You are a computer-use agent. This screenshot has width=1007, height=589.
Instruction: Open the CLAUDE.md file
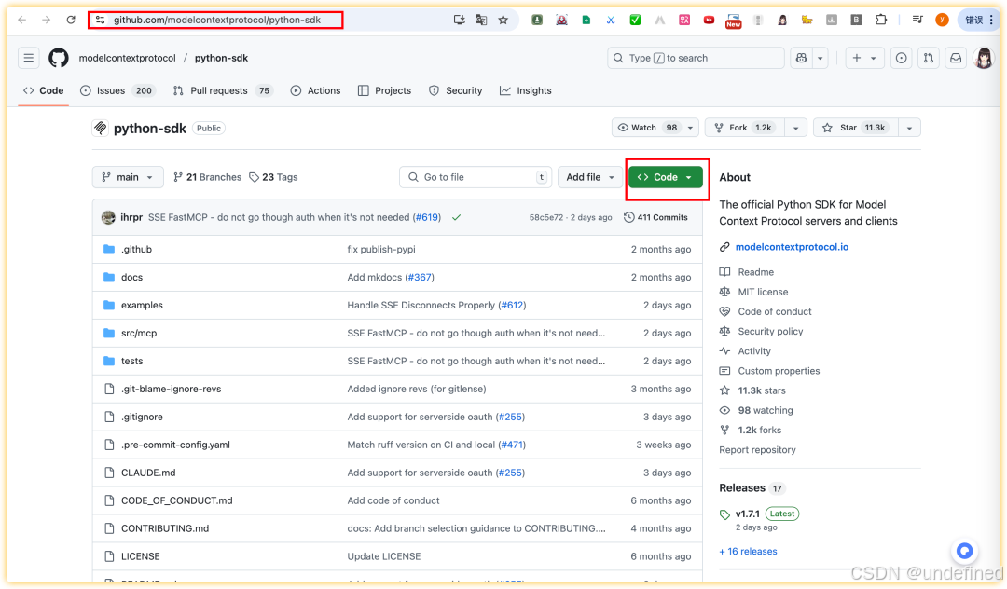[x=148, y=473]
